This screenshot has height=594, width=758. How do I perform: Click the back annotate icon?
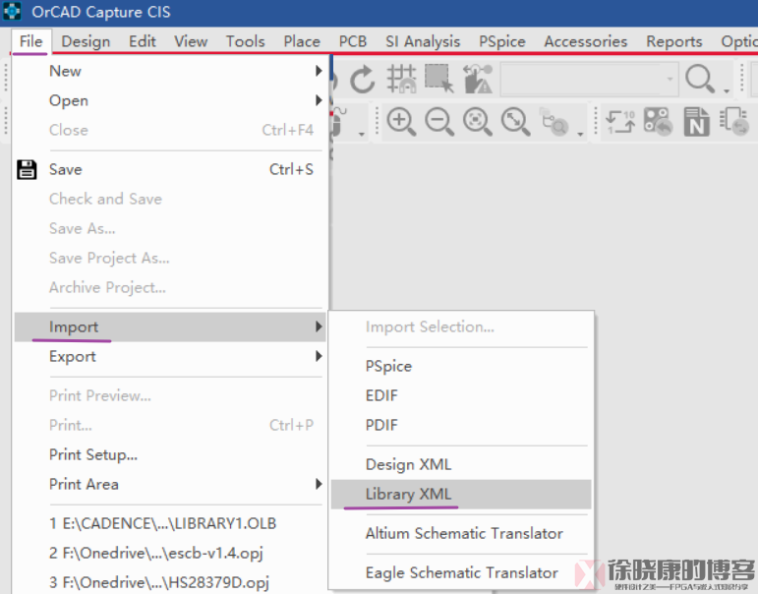click(659, 121)
